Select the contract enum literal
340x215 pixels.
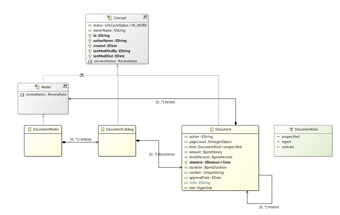click(286, 147)
